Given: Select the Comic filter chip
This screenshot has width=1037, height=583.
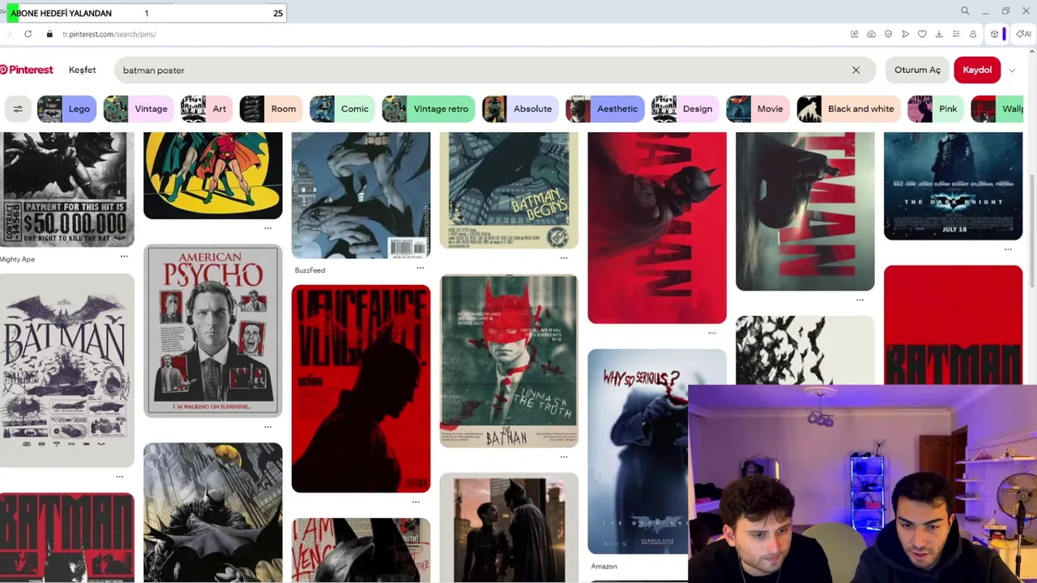Looking at the screenshot, I should (x=343, y=109).
